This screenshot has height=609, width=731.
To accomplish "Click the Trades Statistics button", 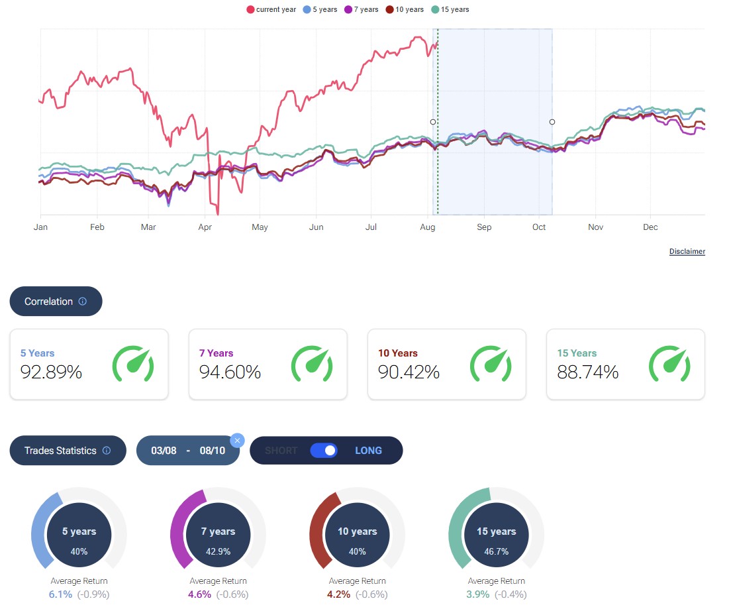I will click(x=68, y=451).
